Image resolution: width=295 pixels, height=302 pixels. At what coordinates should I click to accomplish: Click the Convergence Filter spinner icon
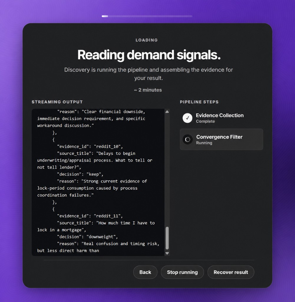click(188, 139)
